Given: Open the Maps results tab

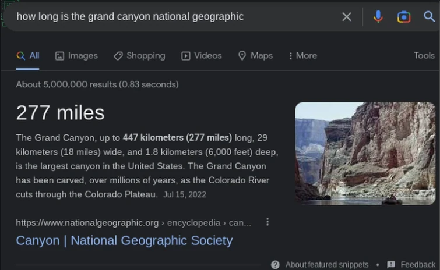Looking at the screenshot, I should click(255, 55).
